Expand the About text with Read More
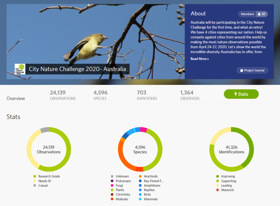Screen dimensions: 280x206 pos(199,59)
